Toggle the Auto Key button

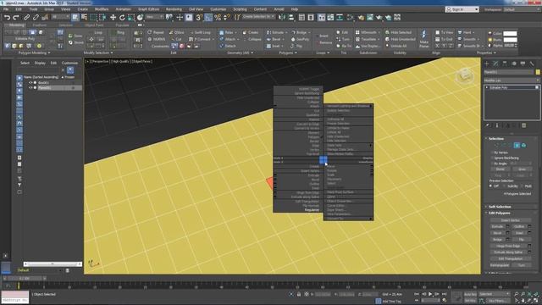coord(470,294)
